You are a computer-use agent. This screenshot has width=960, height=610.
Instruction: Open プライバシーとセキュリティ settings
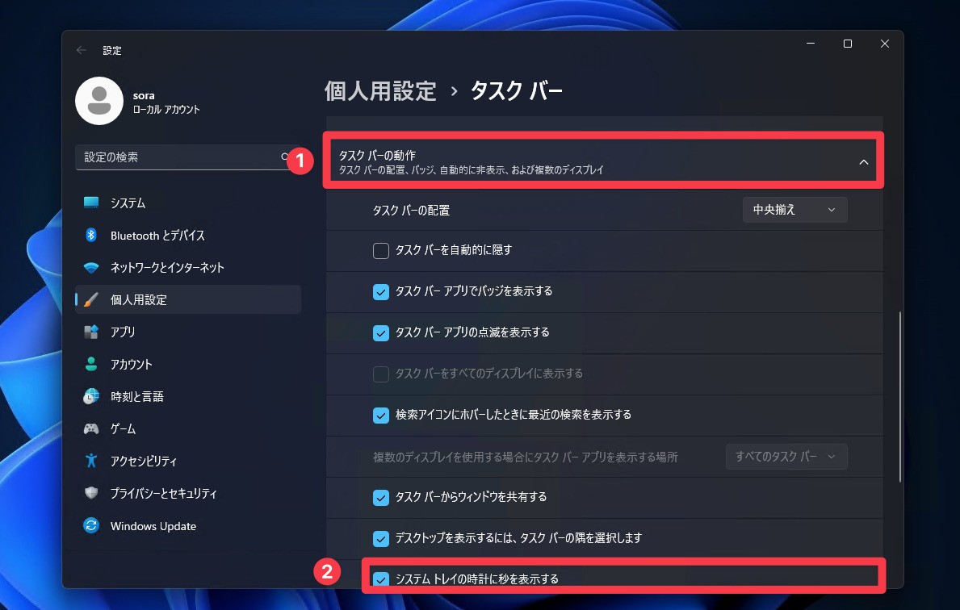(x=188, y=493)
